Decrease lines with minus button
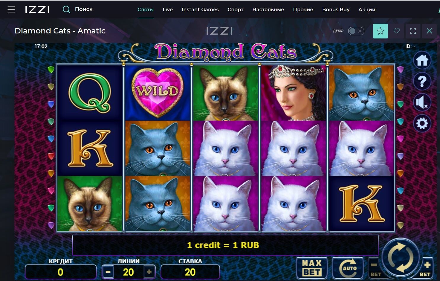440x281 pixels. (108, 272)
